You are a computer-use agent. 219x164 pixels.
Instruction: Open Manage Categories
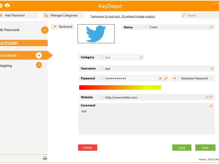click(63, 15)
